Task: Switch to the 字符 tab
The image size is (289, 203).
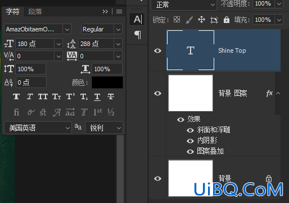Action: pos(12,12)
